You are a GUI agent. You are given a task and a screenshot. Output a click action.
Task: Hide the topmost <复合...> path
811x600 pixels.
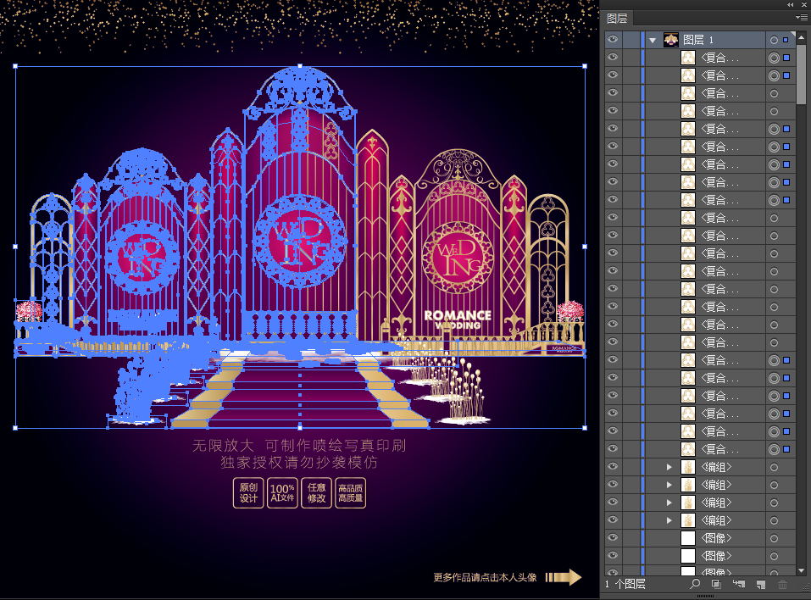coord(613,58)
